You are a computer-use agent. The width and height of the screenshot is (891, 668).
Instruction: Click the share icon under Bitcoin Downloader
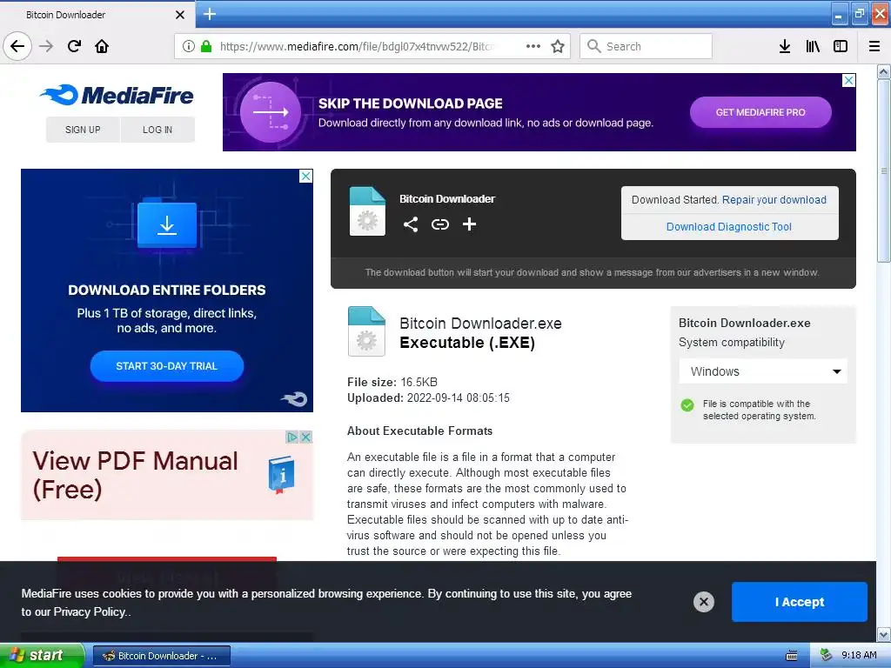point(411,224)
